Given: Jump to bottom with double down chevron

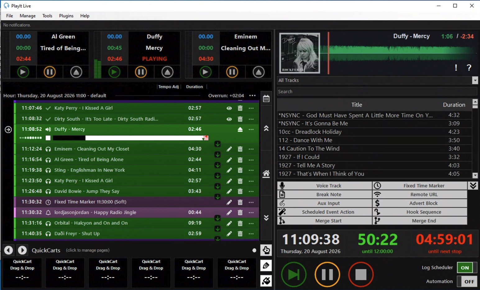Looking at the screenshot, I should 266,218.
